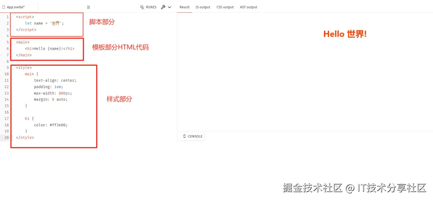The width and height of the screenshot is (433, 200).
Task: Open the JS output tab
Action: click(203, 7)
